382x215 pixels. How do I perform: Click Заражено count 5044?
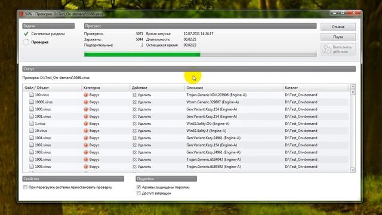(x=139, y=39)
